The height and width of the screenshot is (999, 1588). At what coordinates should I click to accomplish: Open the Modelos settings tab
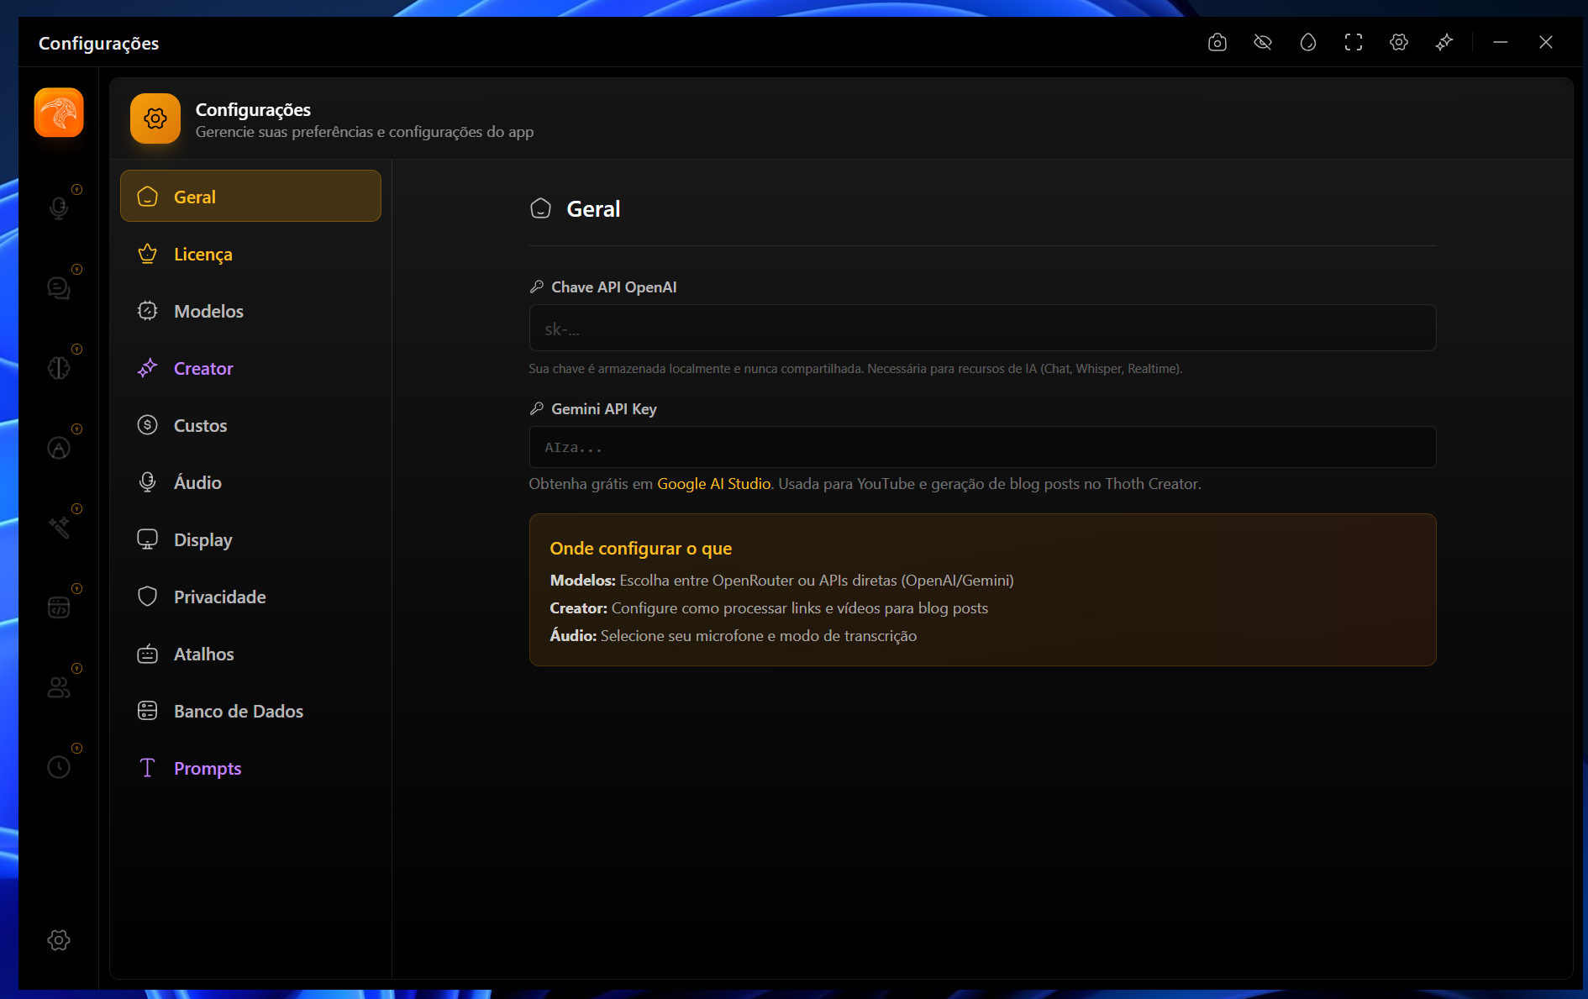coord(250,311)
